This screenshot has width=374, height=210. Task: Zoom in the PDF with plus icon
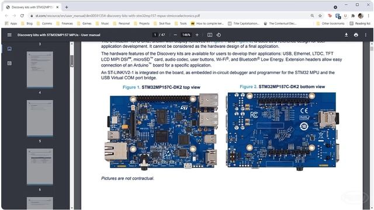[x=197, y=35]
